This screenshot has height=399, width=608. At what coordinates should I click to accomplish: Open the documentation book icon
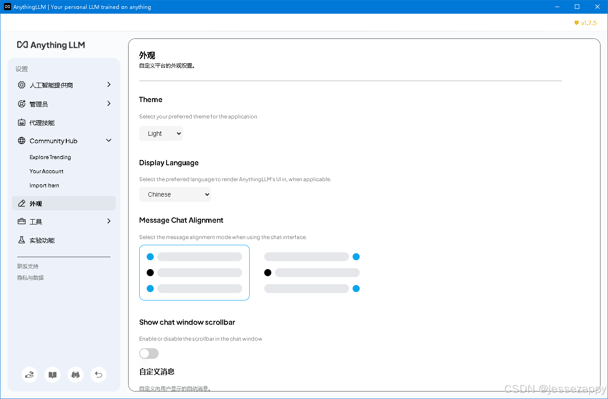(53, 375)
